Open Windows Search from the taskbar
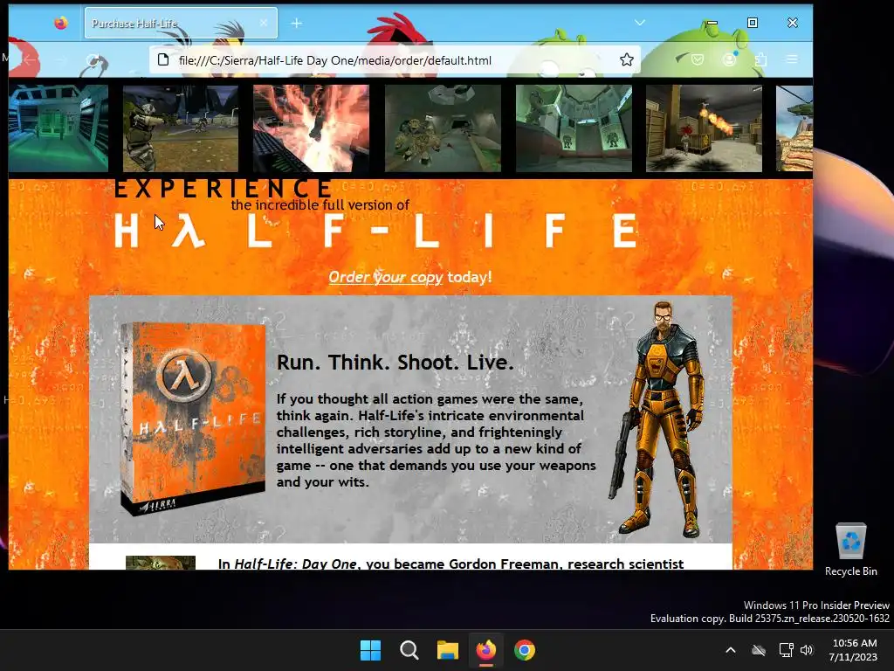The width and height of the screenshot is (894, 671). coord(409,650)
